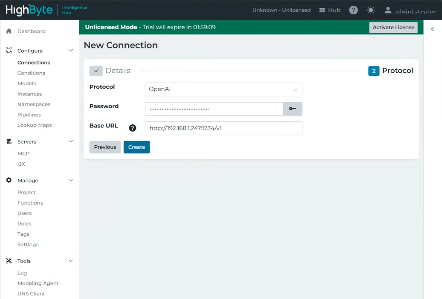This screenshot has height=299, width=442.
Task: Click the Dashboard home icon
Action: pos(9,31)
